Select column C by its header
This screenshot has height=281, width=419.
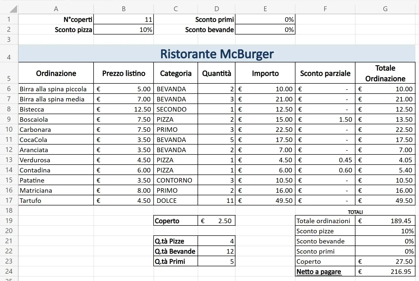click(176, 9)
